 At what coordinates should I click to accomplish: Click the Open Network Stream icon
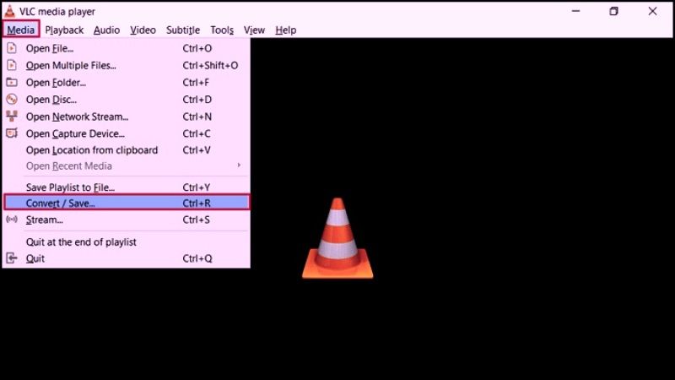pos(12,117)
